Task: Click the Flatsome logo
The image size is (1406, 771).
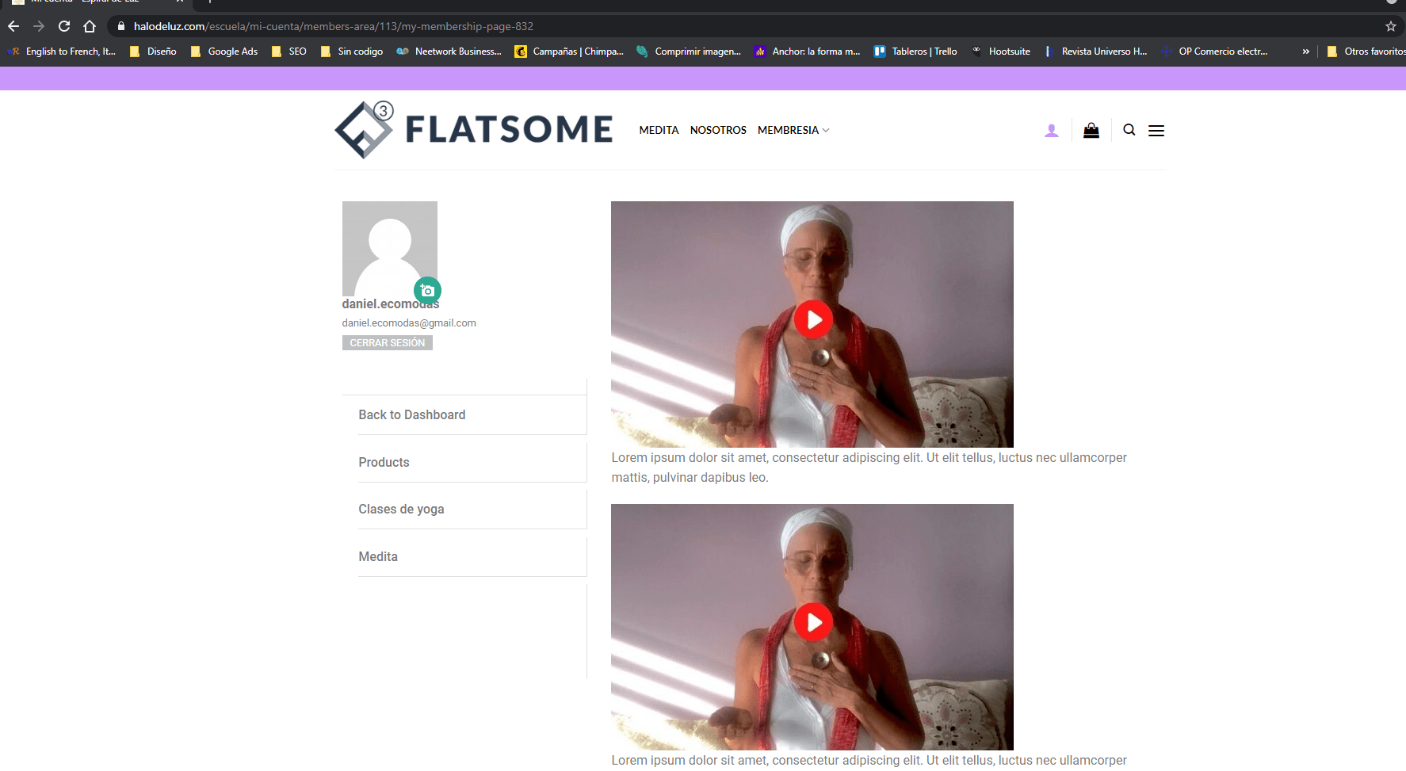Action: pos(473,130)
